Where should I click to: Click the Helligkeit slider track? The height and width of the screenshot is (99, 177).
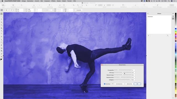123,80
